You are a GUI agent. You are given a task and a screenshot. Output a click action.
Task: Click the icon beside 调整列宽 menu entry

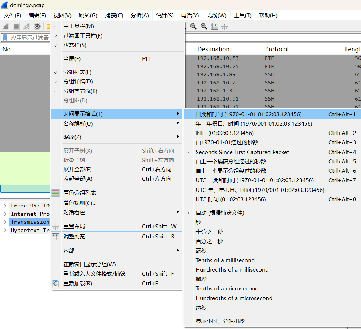click(x=56, y=237)
